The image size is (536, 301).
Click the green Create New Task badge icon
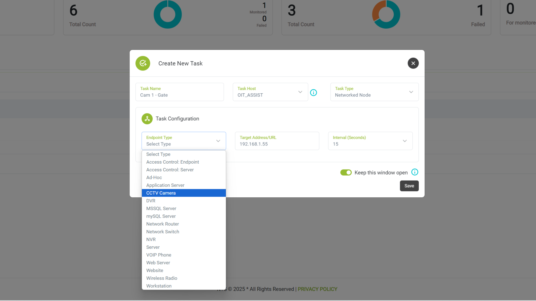(143, 63)
